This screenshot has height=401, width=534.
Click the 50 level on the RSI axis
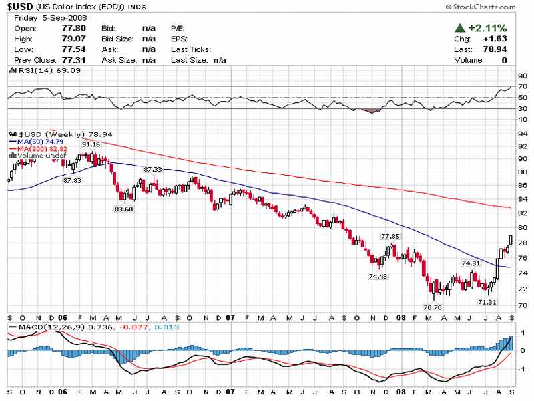coord(523,98)
